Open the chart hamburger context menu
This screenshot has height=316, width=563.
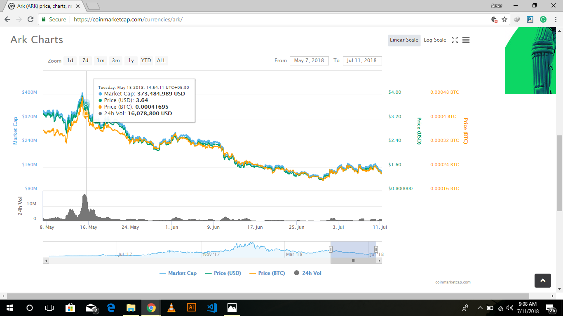(466, 40)
